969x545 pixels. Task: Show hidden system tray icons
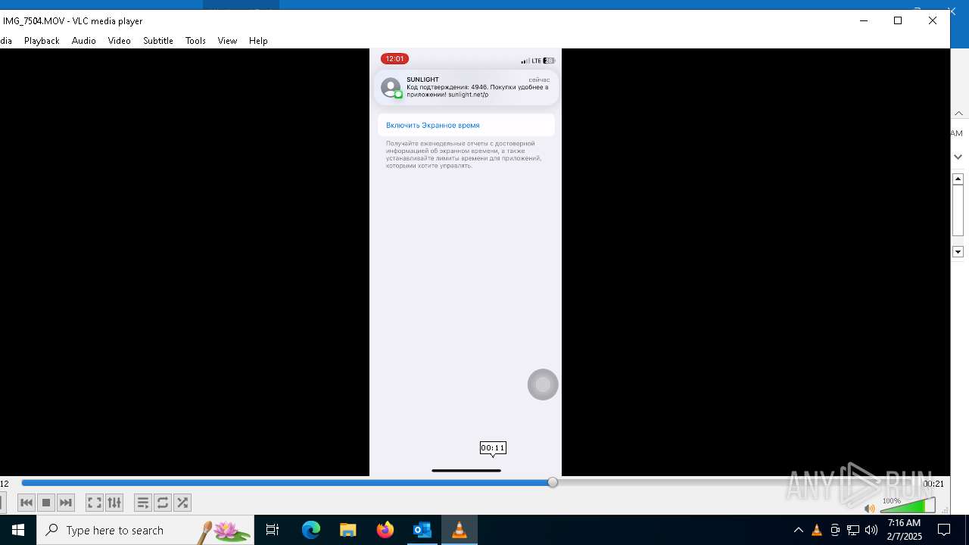tap(799, 530)
